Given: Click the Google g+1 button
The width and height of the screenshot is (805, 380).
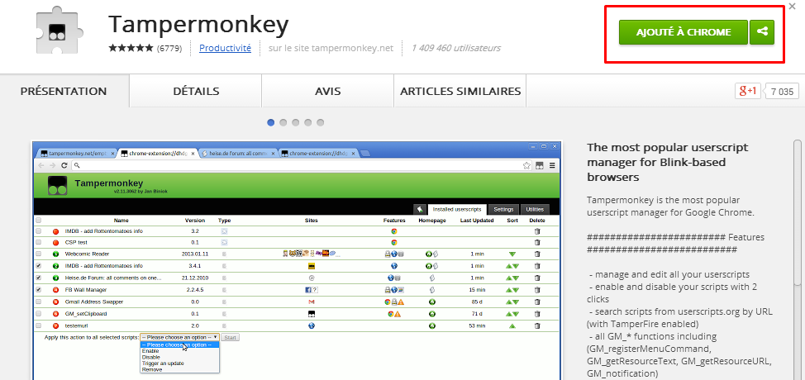Looking at the screenshot, I should coord(747,91).
